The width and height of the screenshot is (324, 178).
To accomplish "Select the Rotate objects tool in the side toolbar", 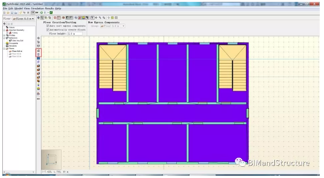I will [x=38, y=42].
